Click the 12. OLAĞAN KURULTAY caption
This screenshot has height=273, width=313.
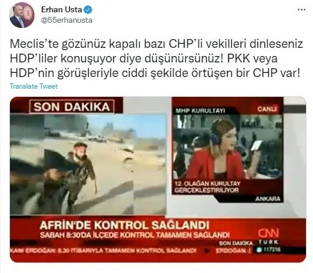(207, 187)
